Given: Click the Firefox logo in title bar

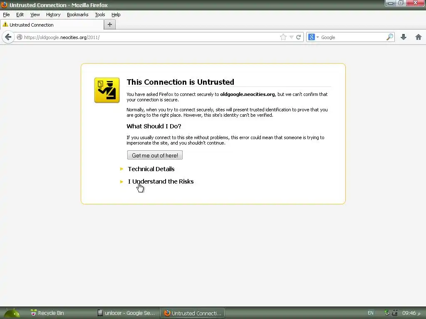Looking at the screenshot, I should [4, 5].
